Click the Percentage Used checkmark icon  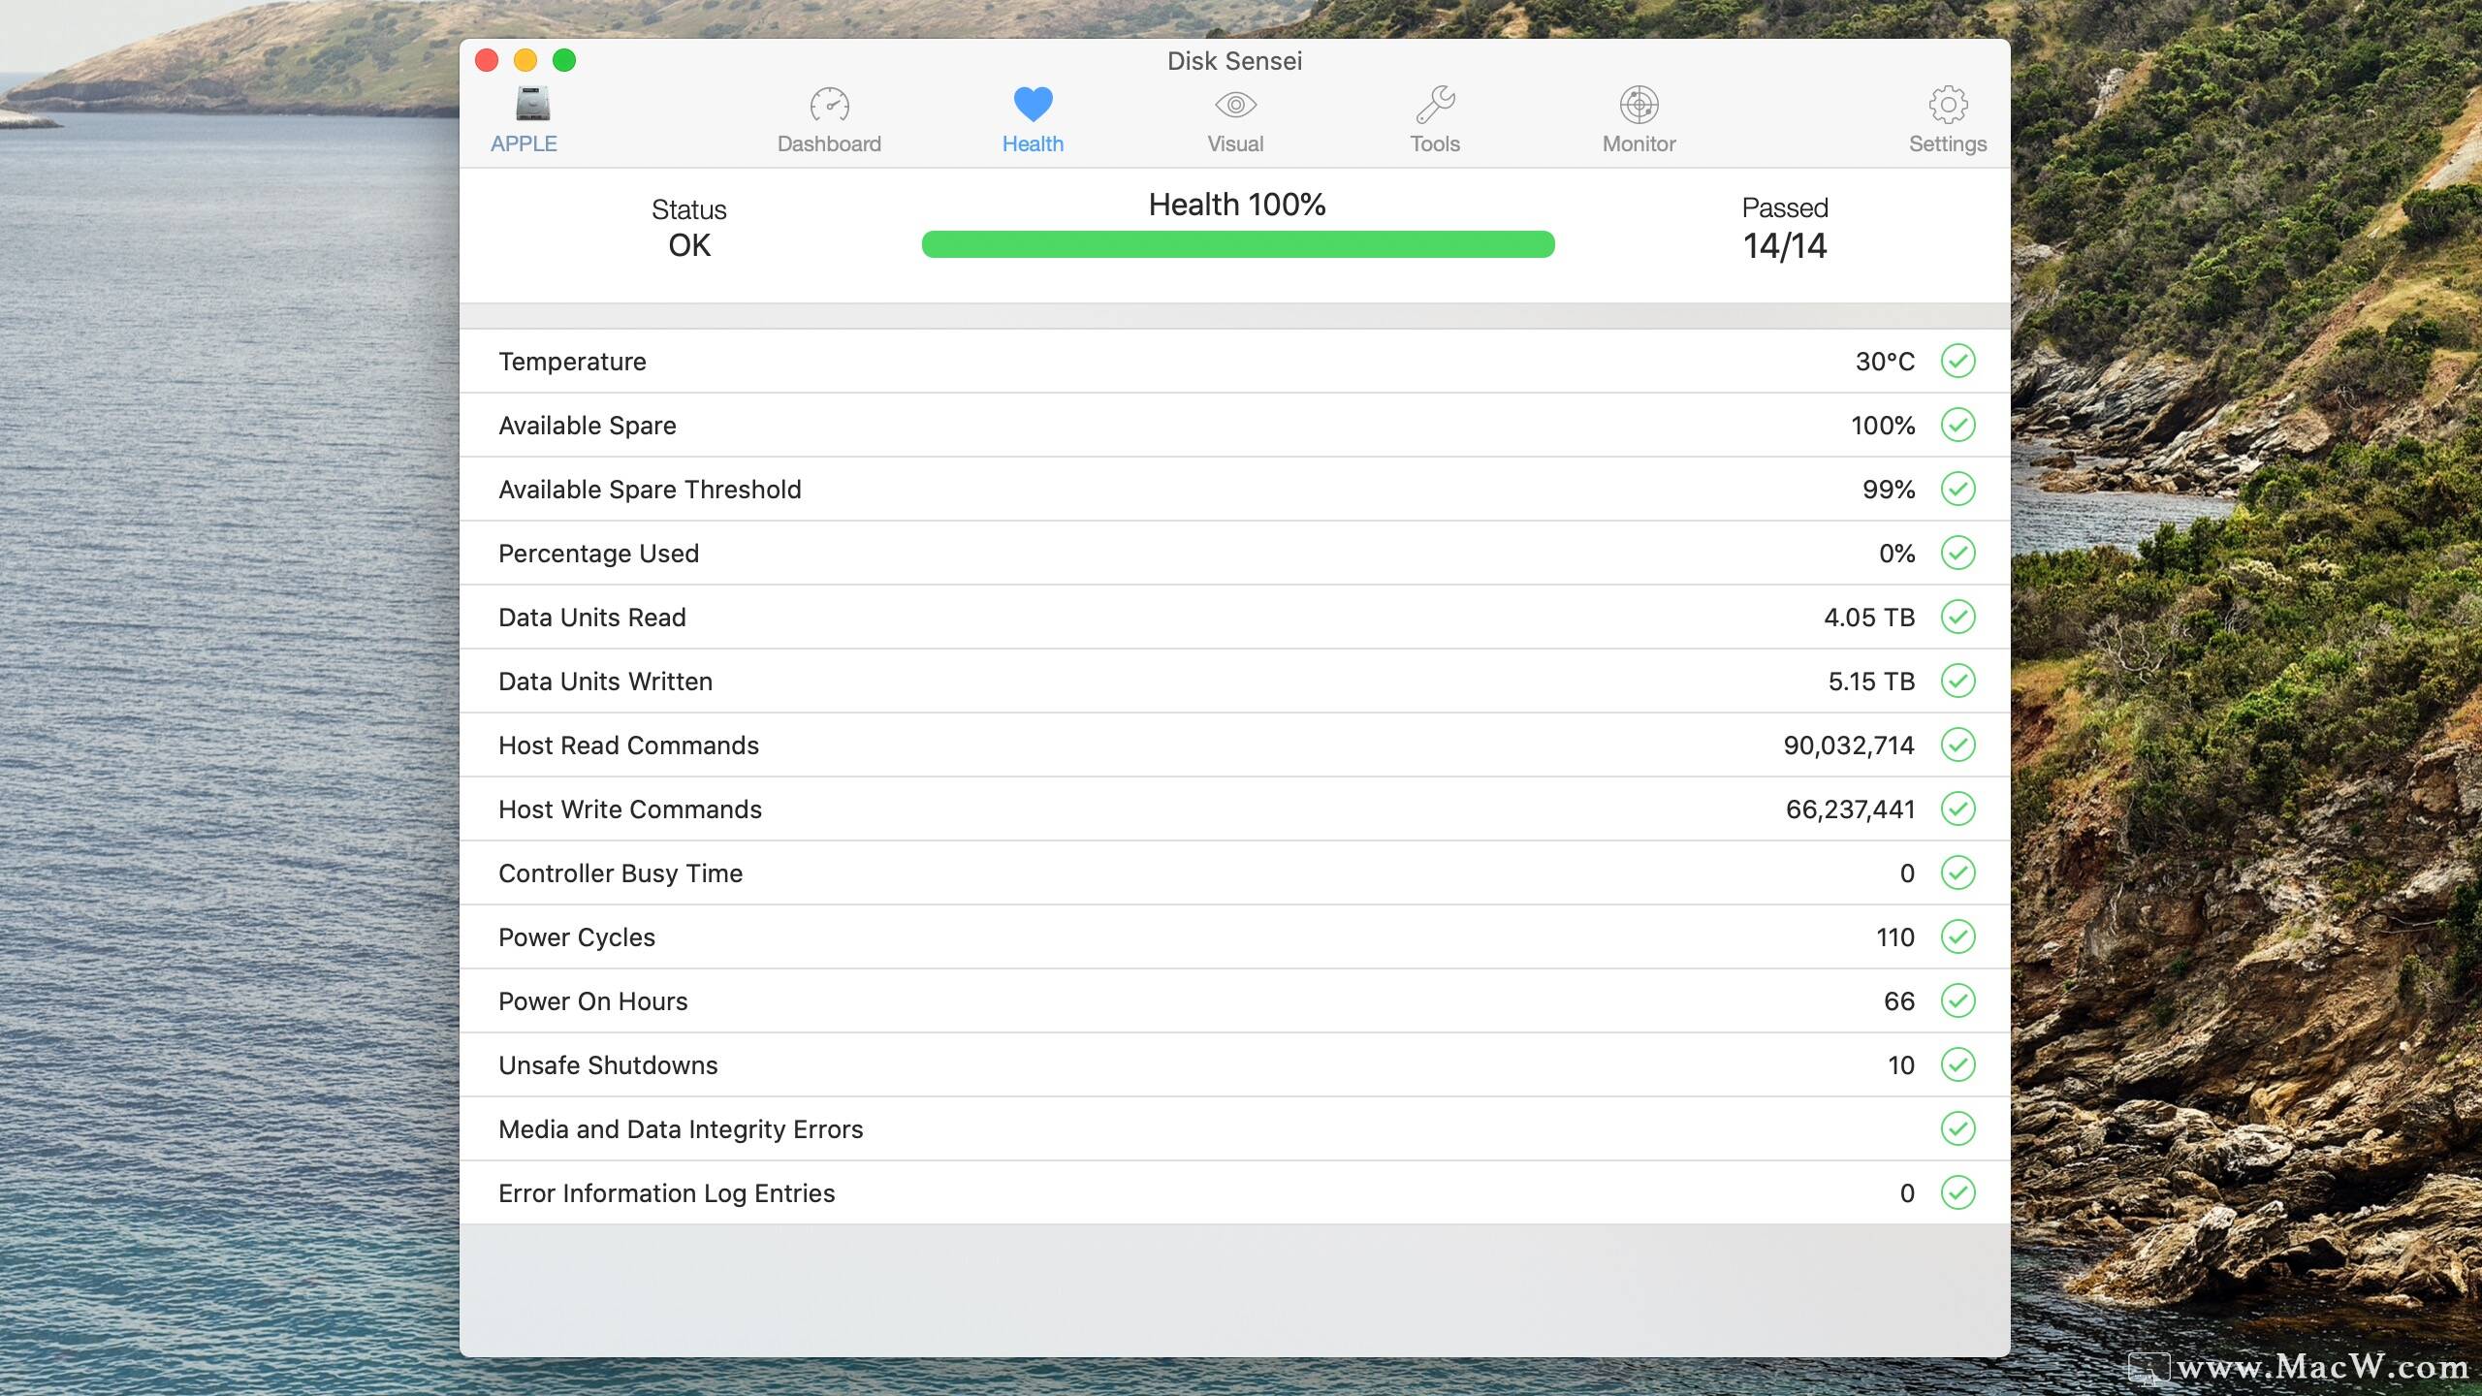pos(1957,553)
